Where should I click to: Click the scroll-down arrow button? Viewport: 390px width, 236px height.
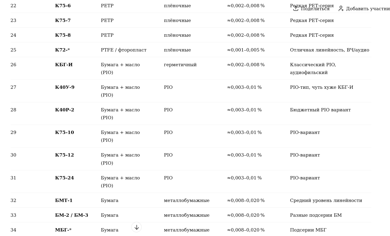(137, 227)
